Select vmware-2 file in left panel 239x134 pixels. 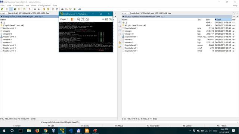pyautogui.click(x=7, y=42)
